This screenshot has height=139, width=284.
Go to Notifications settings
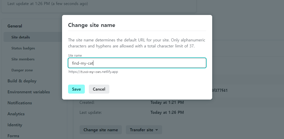[20, 103]
